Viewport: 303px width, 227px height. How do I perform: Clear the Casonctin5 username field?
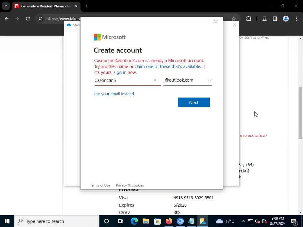click(155, 80)
